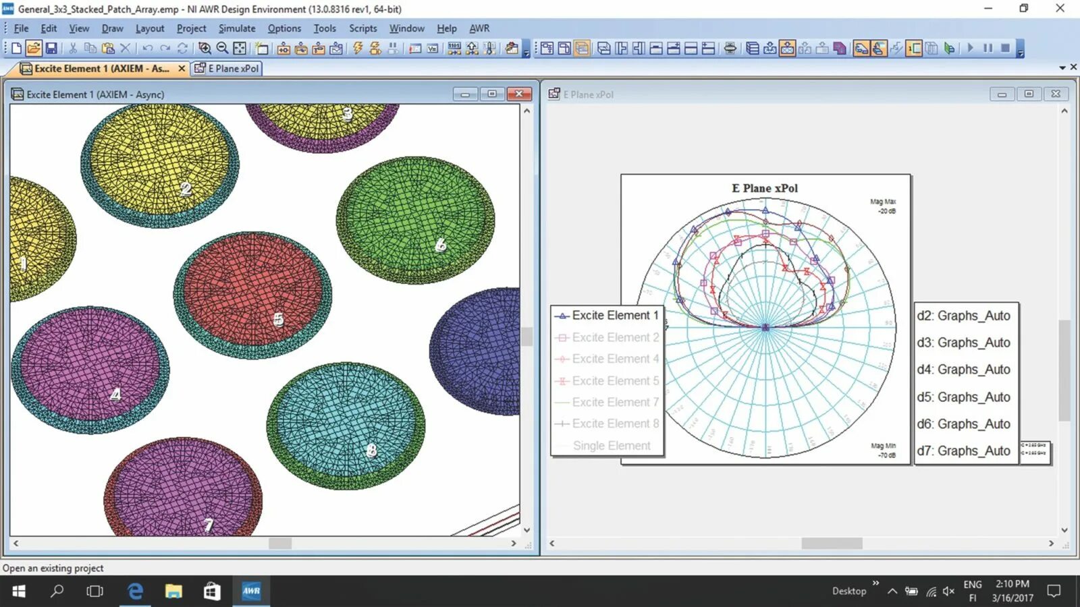Click the thermometer toolbar icon

coord(489,48)
